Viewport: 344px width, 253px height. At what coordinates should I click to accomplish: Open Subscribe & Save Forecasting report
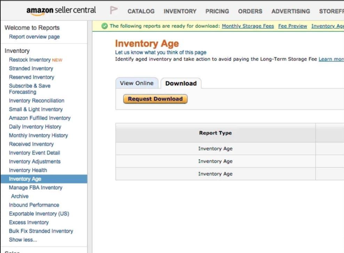[29, 89]
